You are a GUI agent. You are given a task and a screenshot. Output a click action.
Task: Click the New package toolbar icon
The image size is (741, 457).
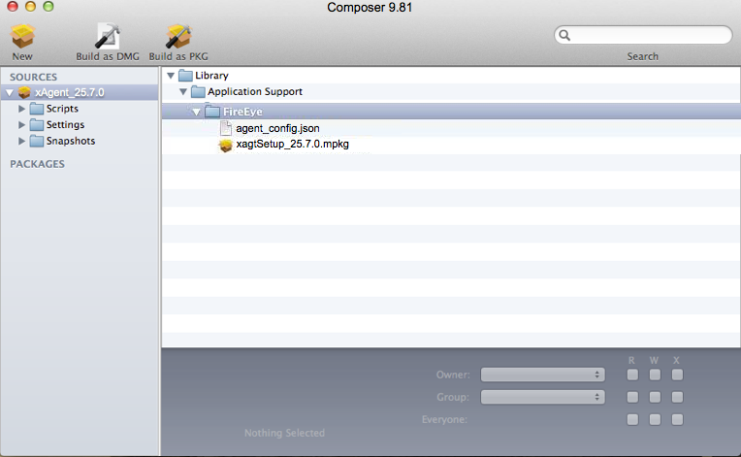[x=22, y=36]
